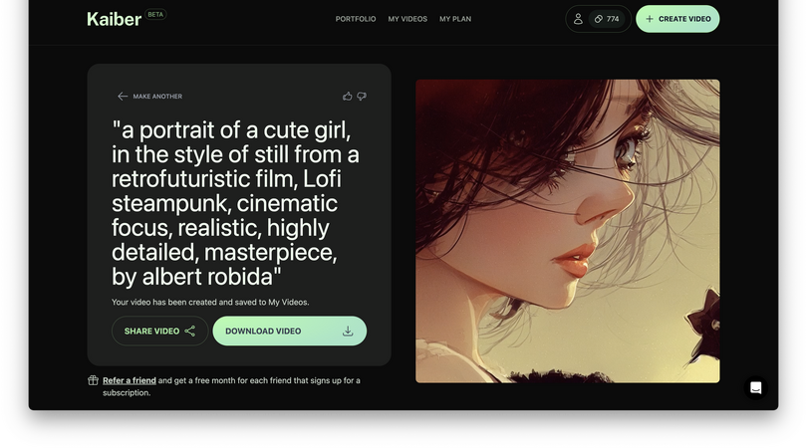Viewport: 807px width, 448px height.
Task: Click the back arrow beside Make Another
Action: (x=123, y=97)
